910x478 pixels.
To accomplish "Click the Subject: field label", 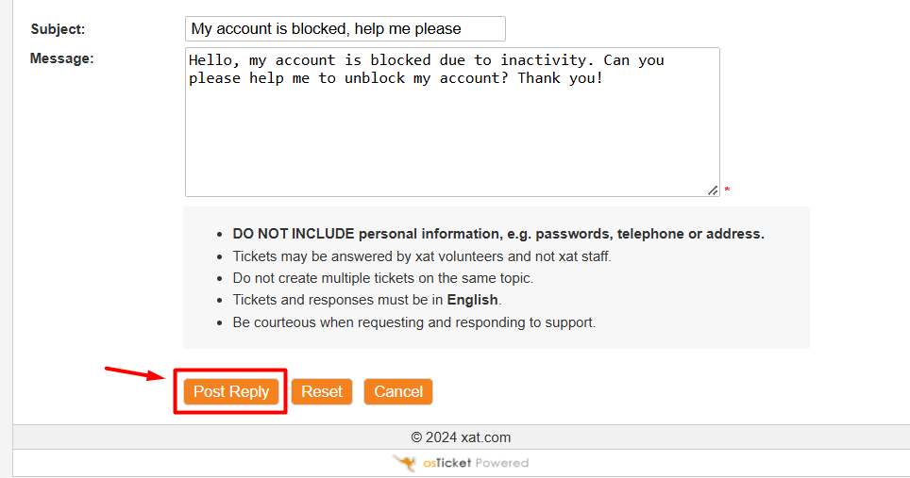I will 58,29.
